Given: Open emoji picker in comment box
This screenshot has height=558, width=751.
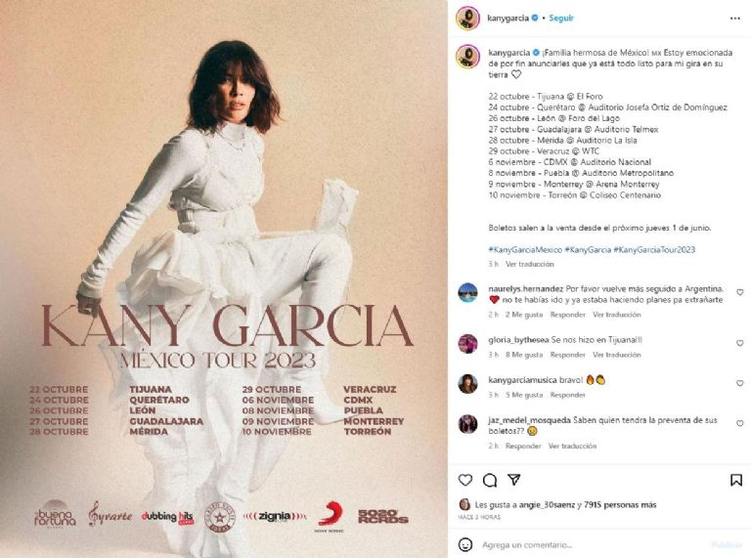Looking at the screenshot, I should 465,544.
